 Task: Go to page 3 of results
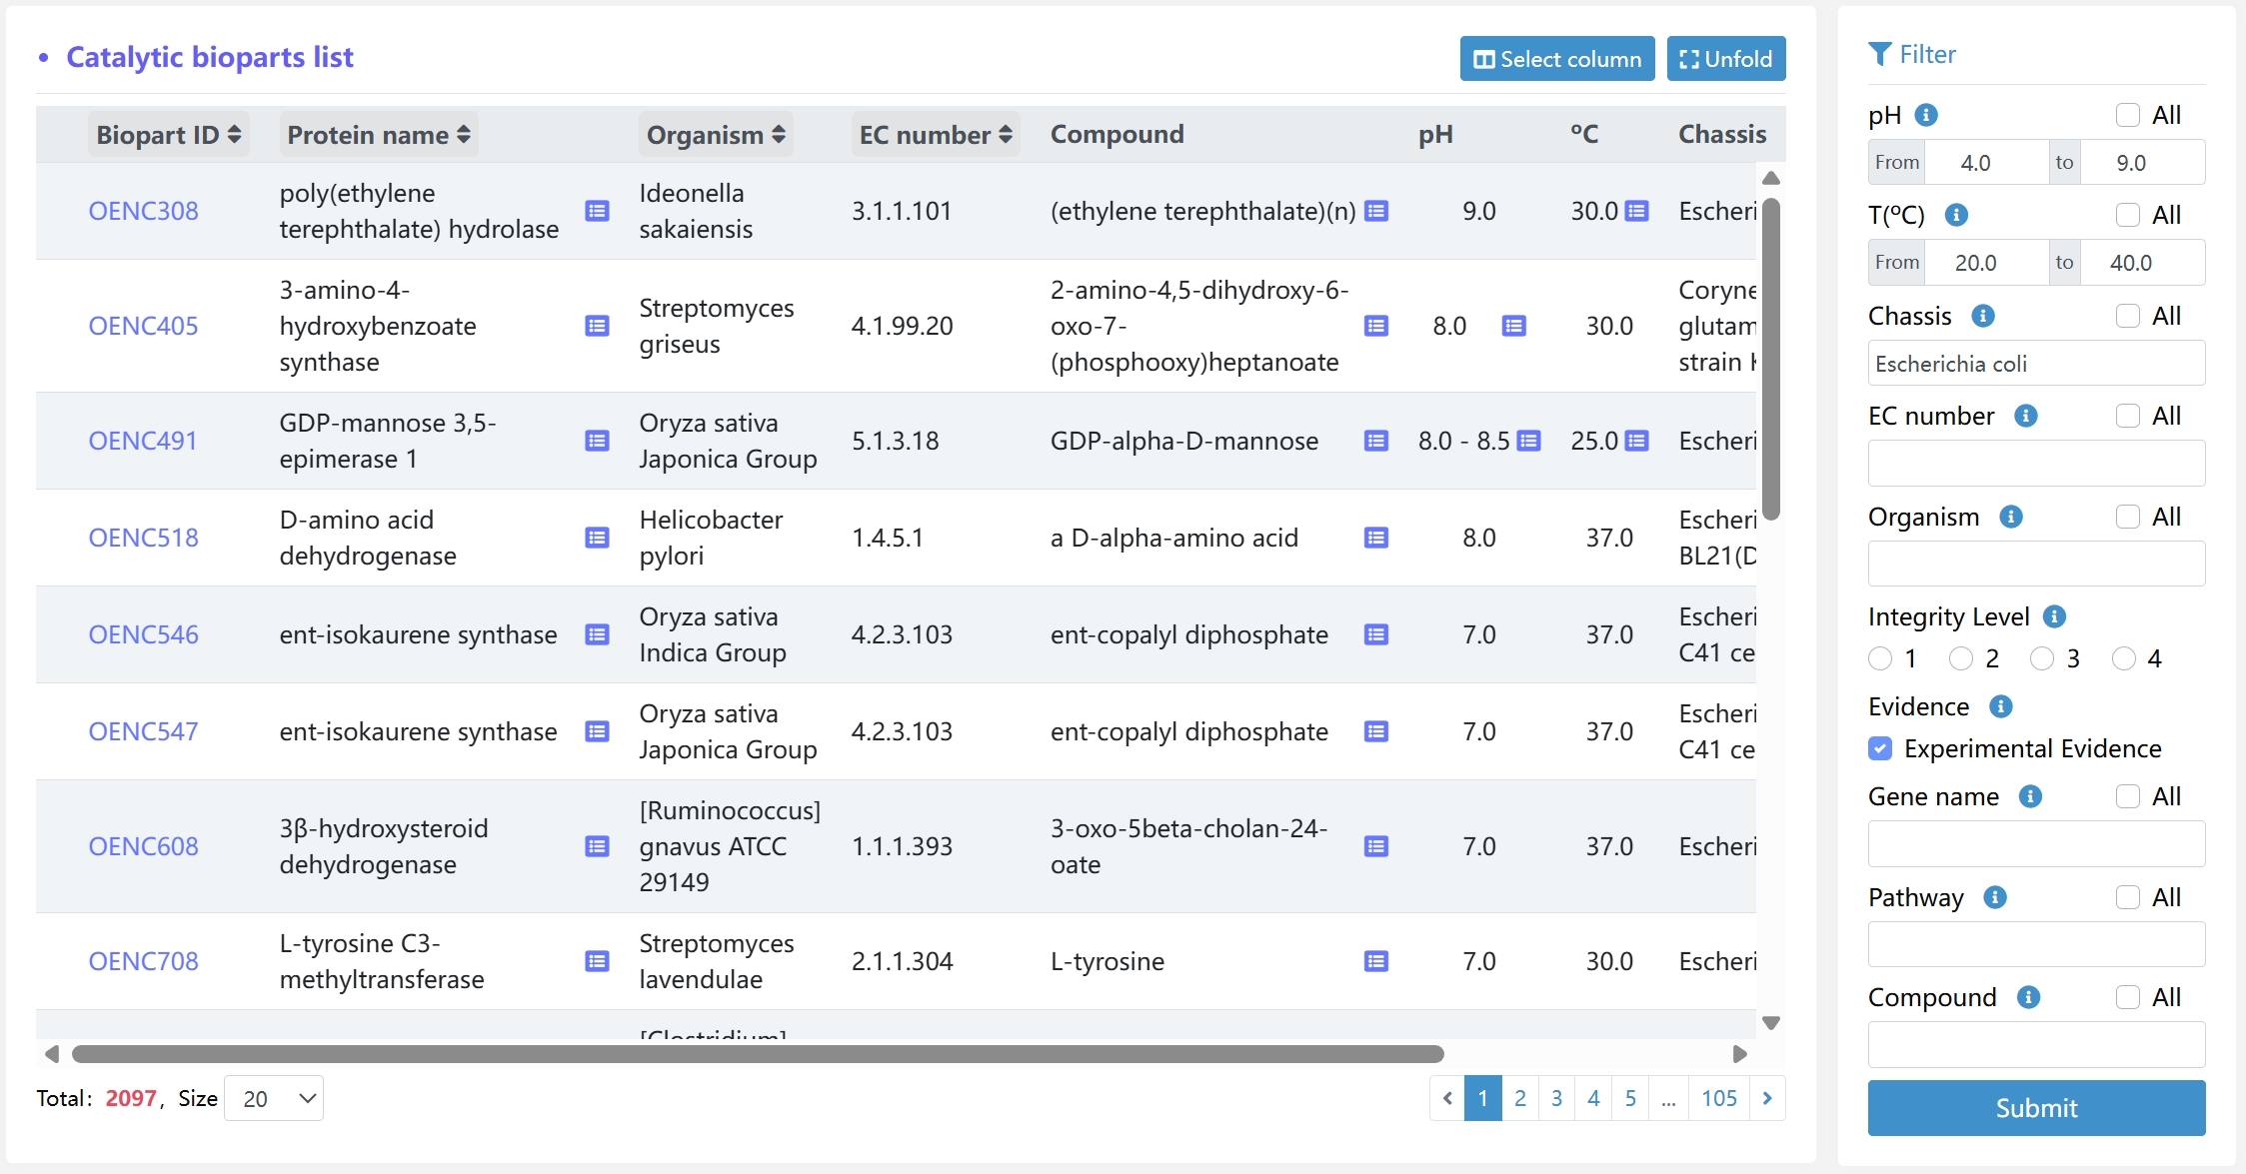tap(1556, 1099)
